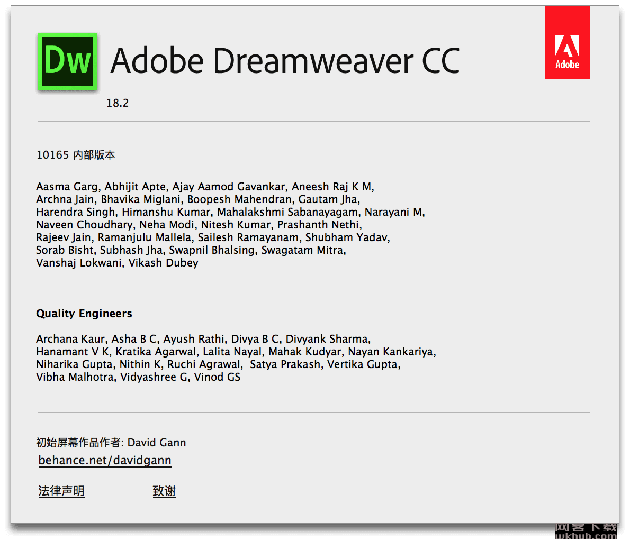The image size is (630, 550).
Task: Click the name Vertika Gupta
Action: [363, 364]
